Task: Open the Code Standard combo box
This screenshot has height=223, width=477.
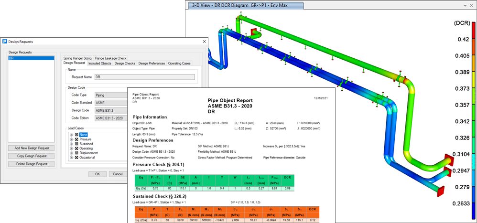Action: 111,103
